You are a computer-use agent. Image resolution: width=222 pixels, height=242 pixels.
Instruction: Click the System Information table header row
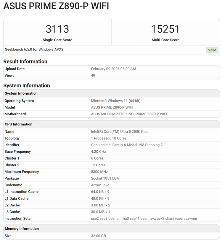coord(112,93)
